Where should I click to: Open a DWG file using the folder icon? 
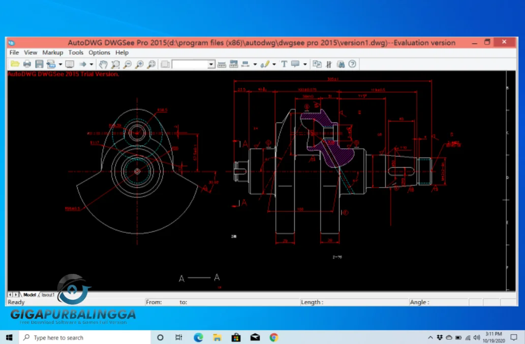click(16, 64)
